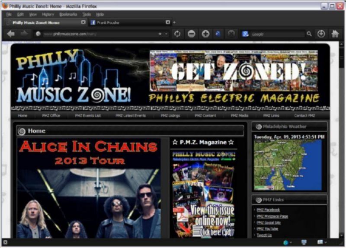Click the 'Philadelphia Weather' panel heading

click(x=285, y=127)
